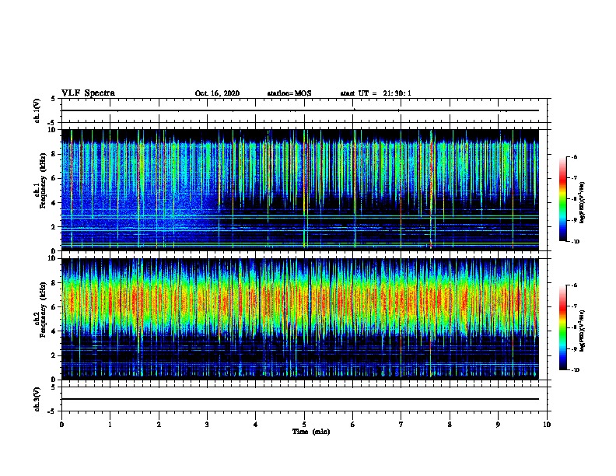
Task: Click the ch.2 spectrogram color scale bar
Action: coord(563,327)
